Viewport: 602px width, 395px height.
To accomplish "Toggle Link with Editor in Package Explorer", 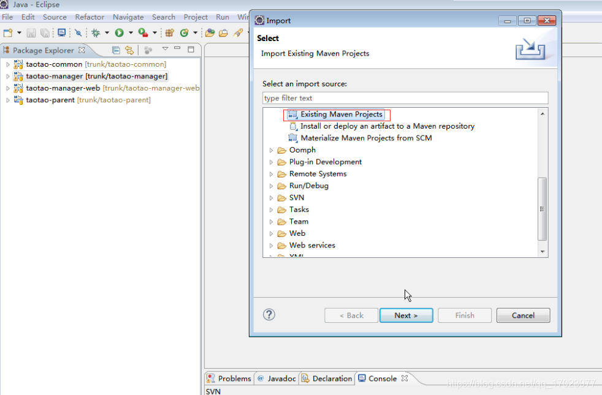I will point(129,50).
